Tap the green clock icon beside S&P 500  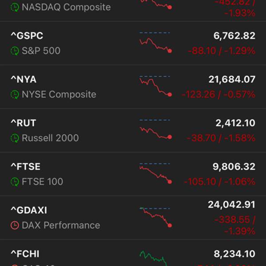point(15,51)
